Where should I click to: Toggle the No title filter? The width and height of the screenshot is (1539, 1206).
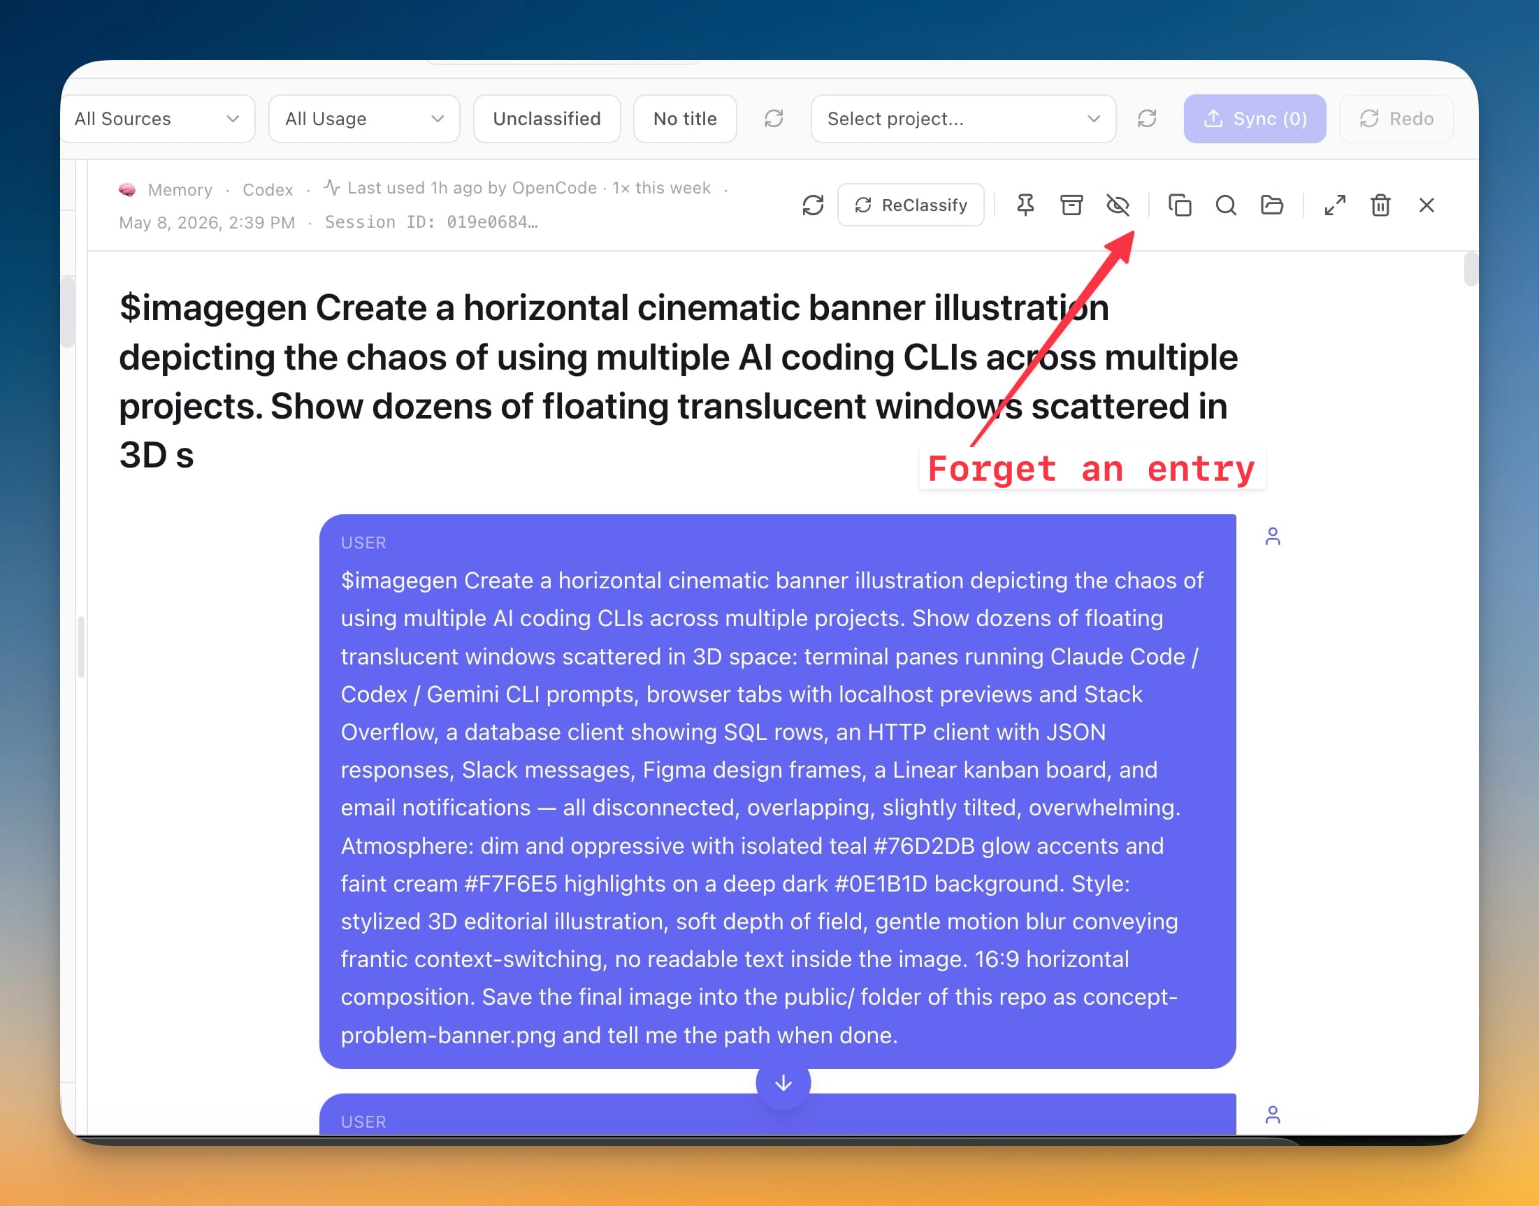click(684, 119)
